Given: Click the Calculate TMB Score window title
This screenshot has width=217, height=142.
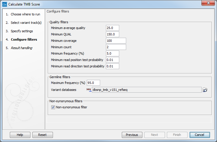Looking at the screenshot, I should (x=24, y=4).
